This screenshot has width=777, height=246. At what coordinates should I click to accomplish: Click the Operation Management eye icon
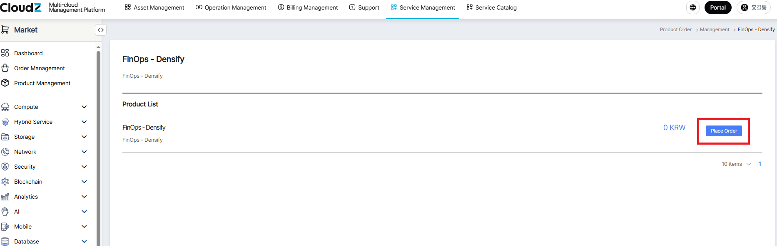[199, 7]
